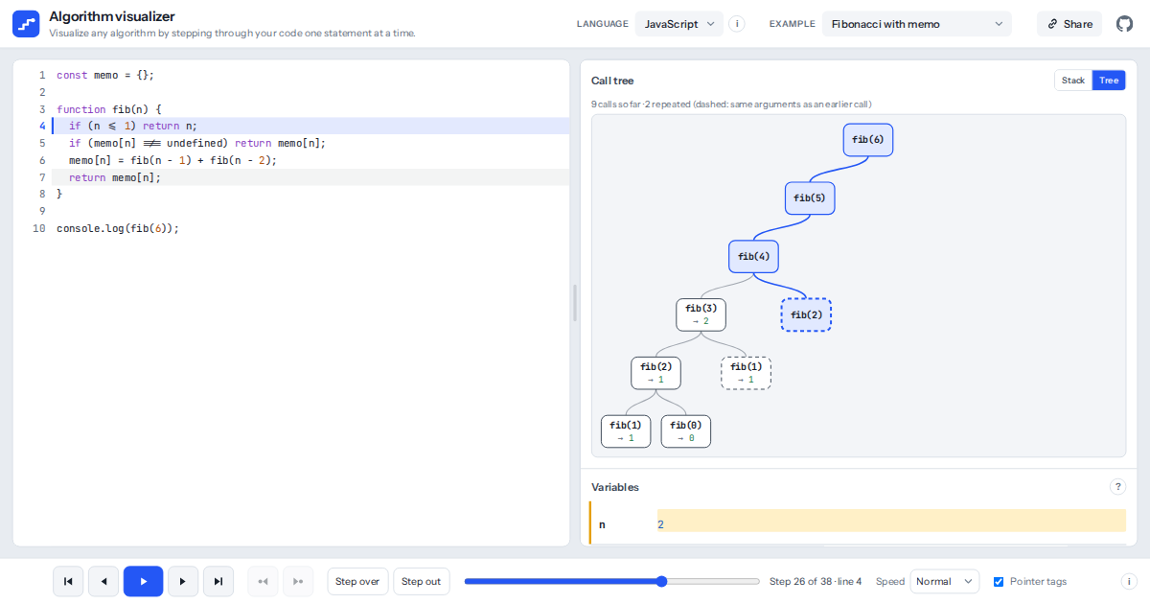The width and height of the screenshot is (1150, 604).
Task: Click the Call tree panel heading
Action: pos(612,81)
